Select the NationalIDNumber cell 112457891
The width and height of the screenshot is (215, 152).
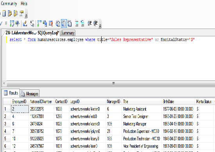(41, 116)
